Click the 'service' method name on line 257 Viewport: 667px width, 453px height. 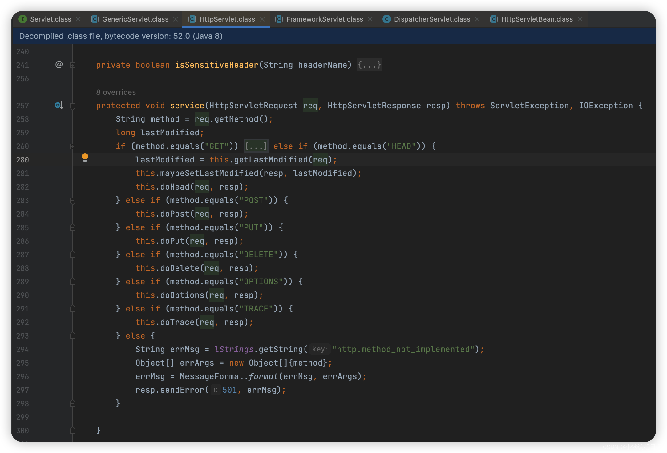coord(187,106)
